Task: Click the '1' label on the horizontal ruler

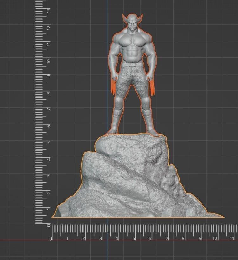Action: [x=68, y=239]
